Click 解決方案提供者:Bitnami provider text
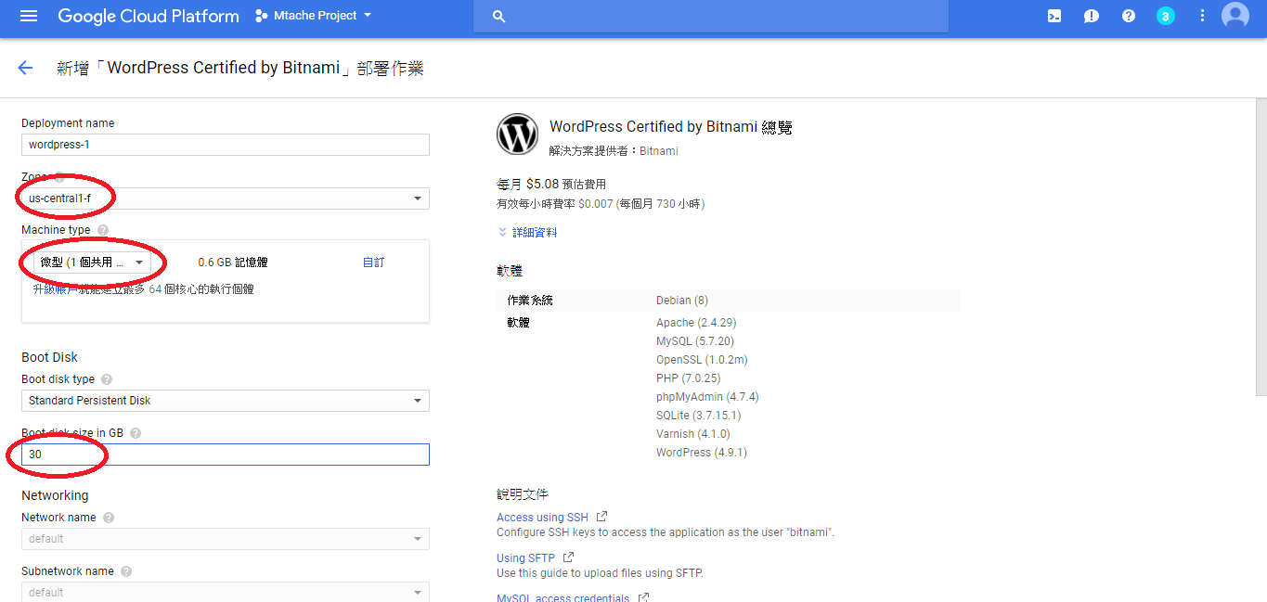The height and width of the screenshot is (602, 1267). [614, 150]
